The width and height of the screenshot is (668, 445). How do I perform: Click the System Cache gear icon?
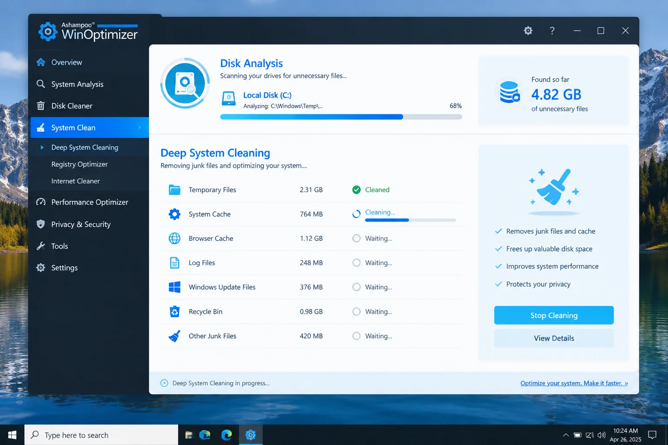point(174,214)
